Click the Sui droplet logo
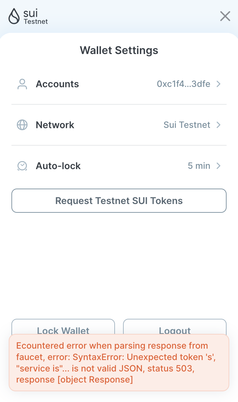The height and width of the screenshot is (402, 238). click(13, 16)
